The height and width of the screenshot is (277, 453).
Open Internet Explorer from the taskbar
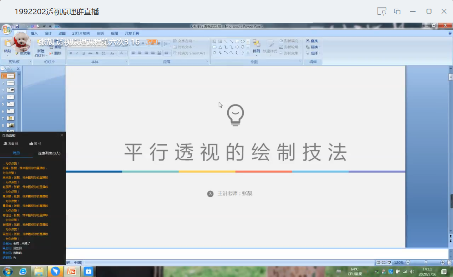click(23, 271)
